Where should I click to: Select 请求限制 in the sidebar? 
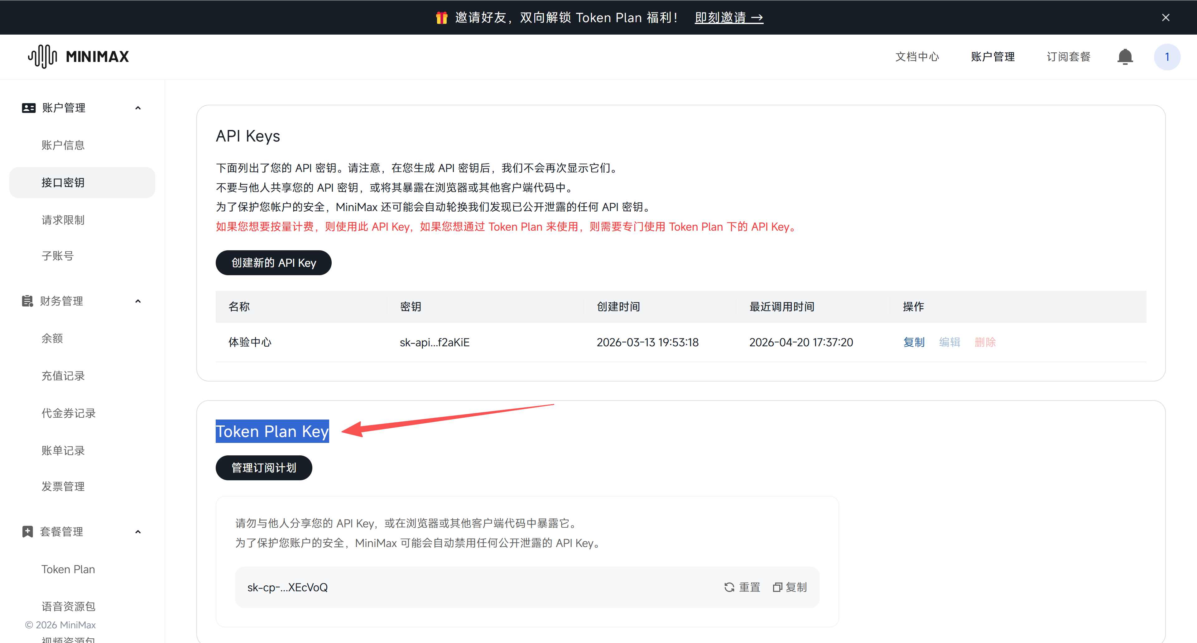tap(63, 220)
